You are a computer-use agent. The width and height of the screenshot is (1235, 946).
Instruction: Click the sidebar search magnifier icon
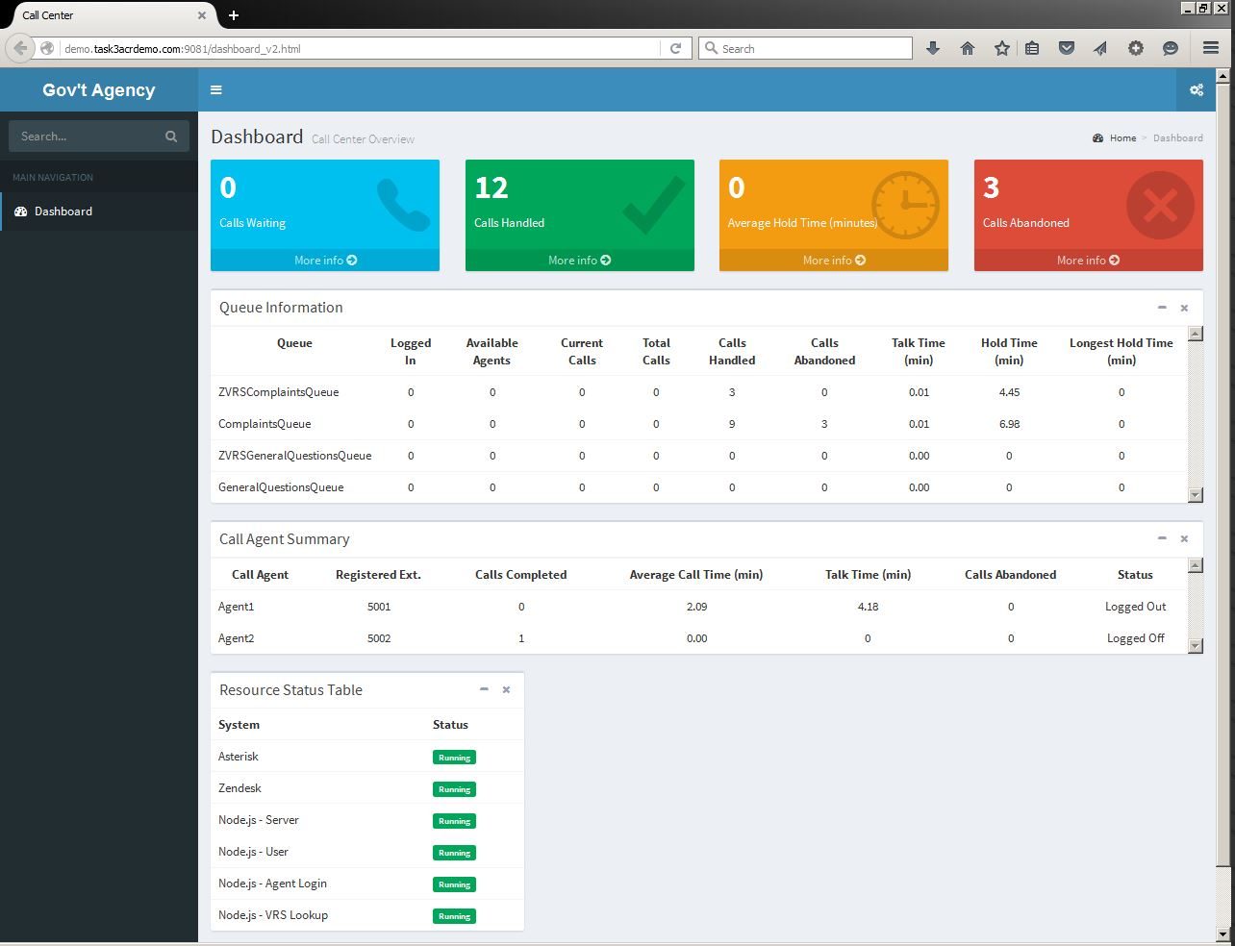point(171,137)
